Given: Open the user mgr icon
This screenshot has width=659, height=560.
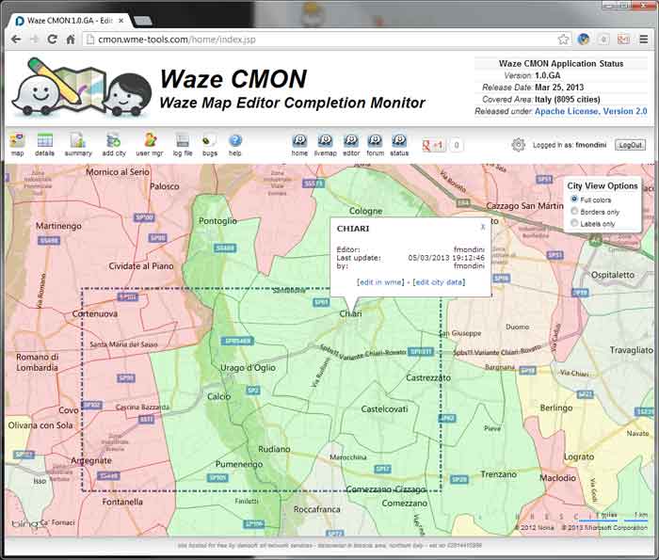Looking at the screenshot, I should click(150, 144).
